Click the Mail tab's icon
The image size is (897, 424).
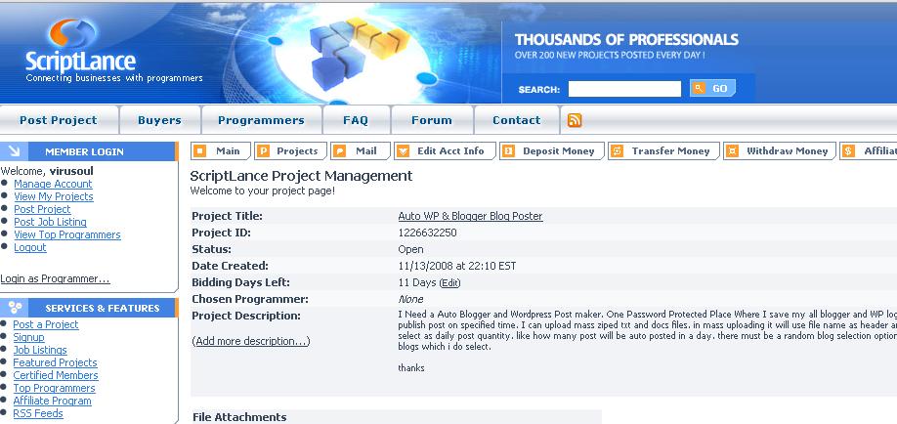(x=340, y=151)
